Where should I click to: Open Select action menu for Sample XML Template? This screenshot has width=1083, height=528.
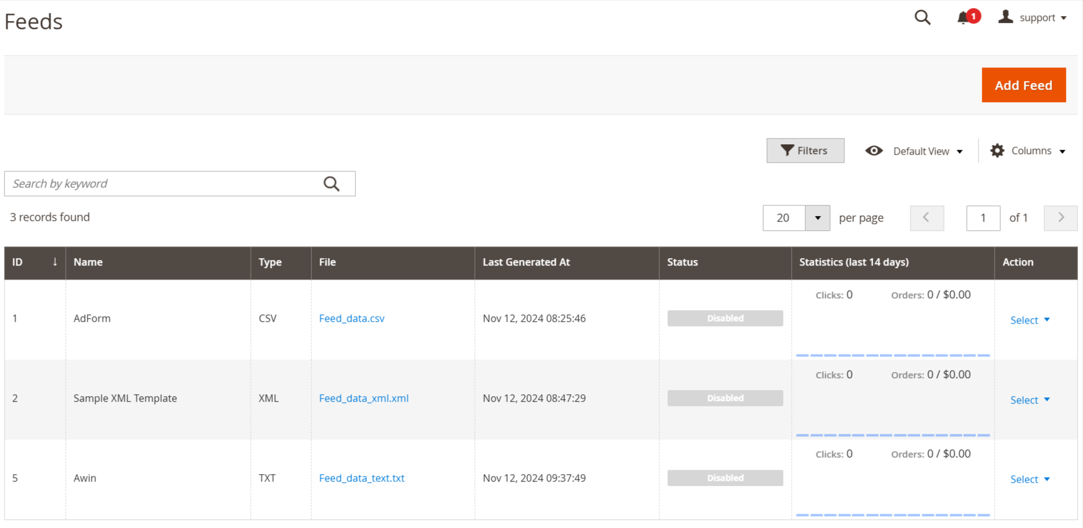pyautogui.click(x=1030, y=400)
